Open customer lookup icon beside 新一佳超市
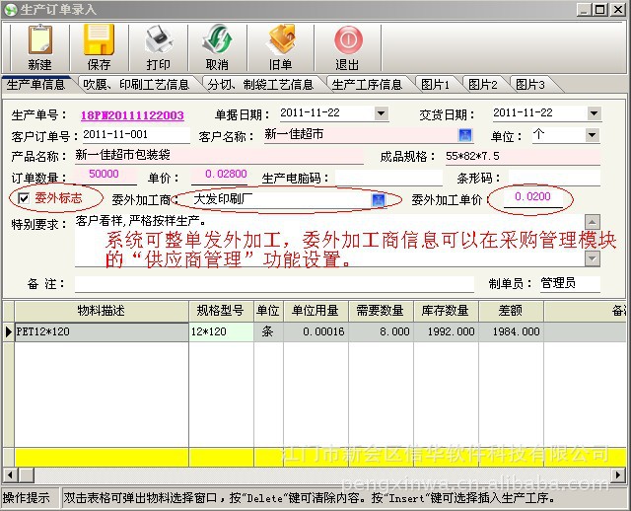 tap(464, 135)
